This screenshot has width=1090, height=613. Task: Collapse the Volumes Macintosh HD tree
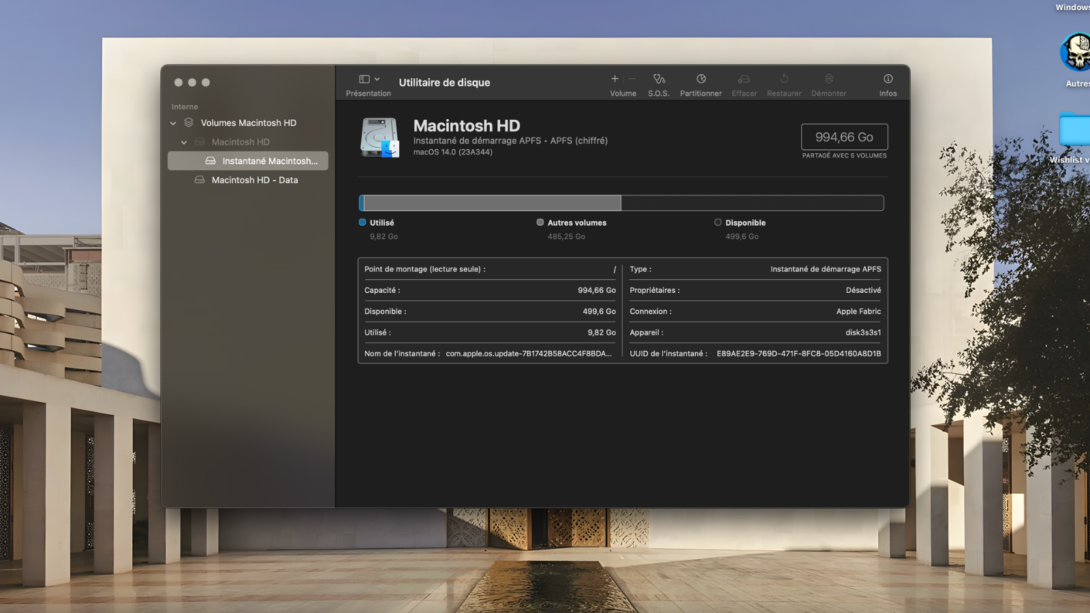173,123
